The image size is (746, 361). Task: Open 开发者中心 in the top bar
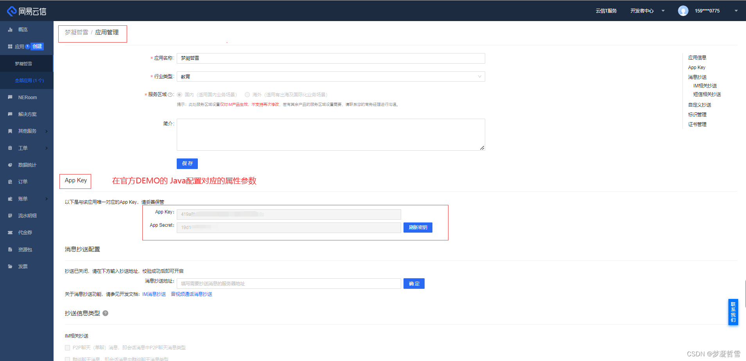(642, 11)
